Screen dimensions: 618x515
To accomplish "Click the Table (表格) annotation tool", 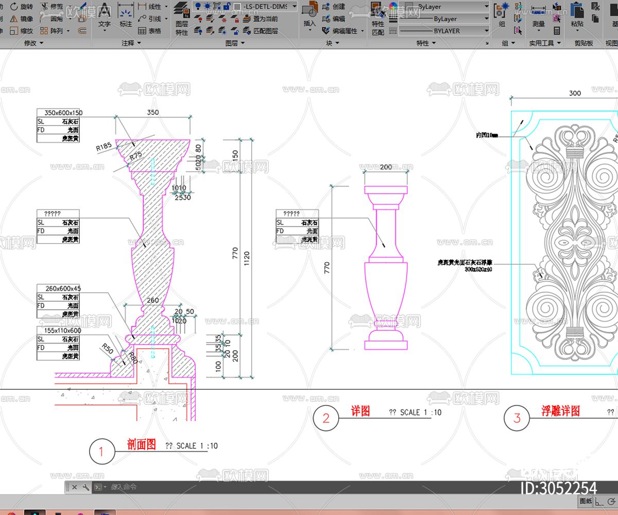I will point(149,31).
